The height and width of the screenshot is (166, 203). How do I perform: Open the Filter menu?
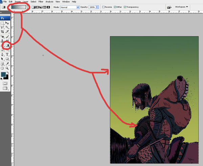(x=41, y=2)
